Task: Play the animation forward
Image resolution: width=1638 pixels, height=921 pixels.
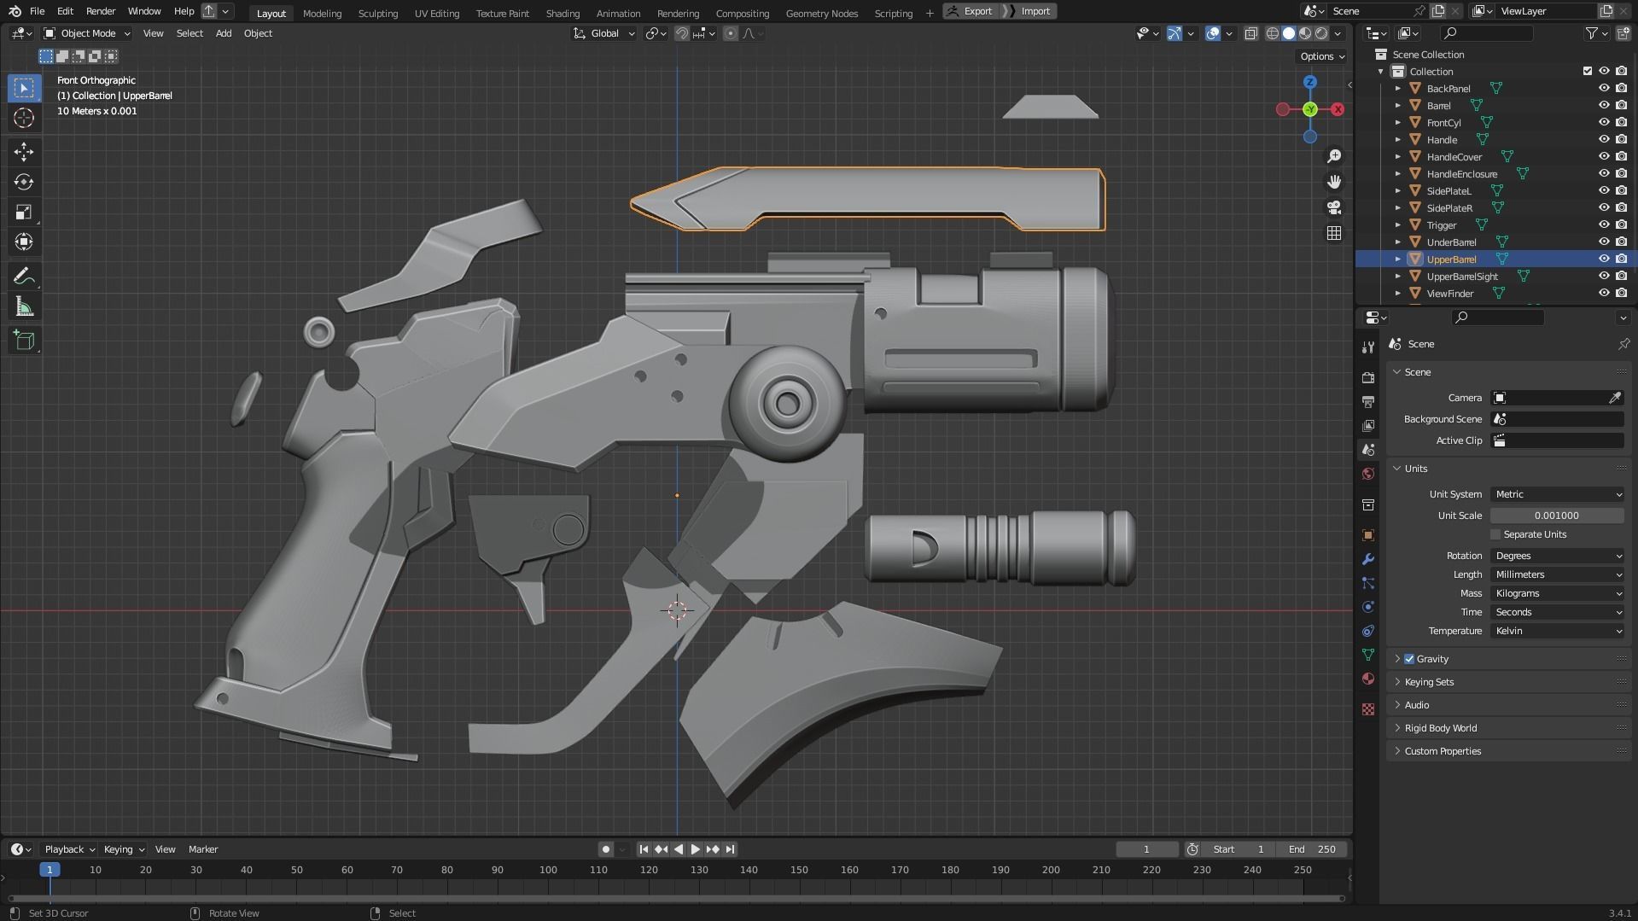Action: coord(695,849)
